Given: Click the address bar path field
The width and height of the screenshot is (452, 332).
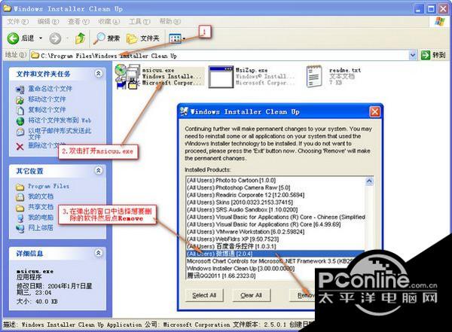Looking at the screenshot, I should tap(219, 56).
